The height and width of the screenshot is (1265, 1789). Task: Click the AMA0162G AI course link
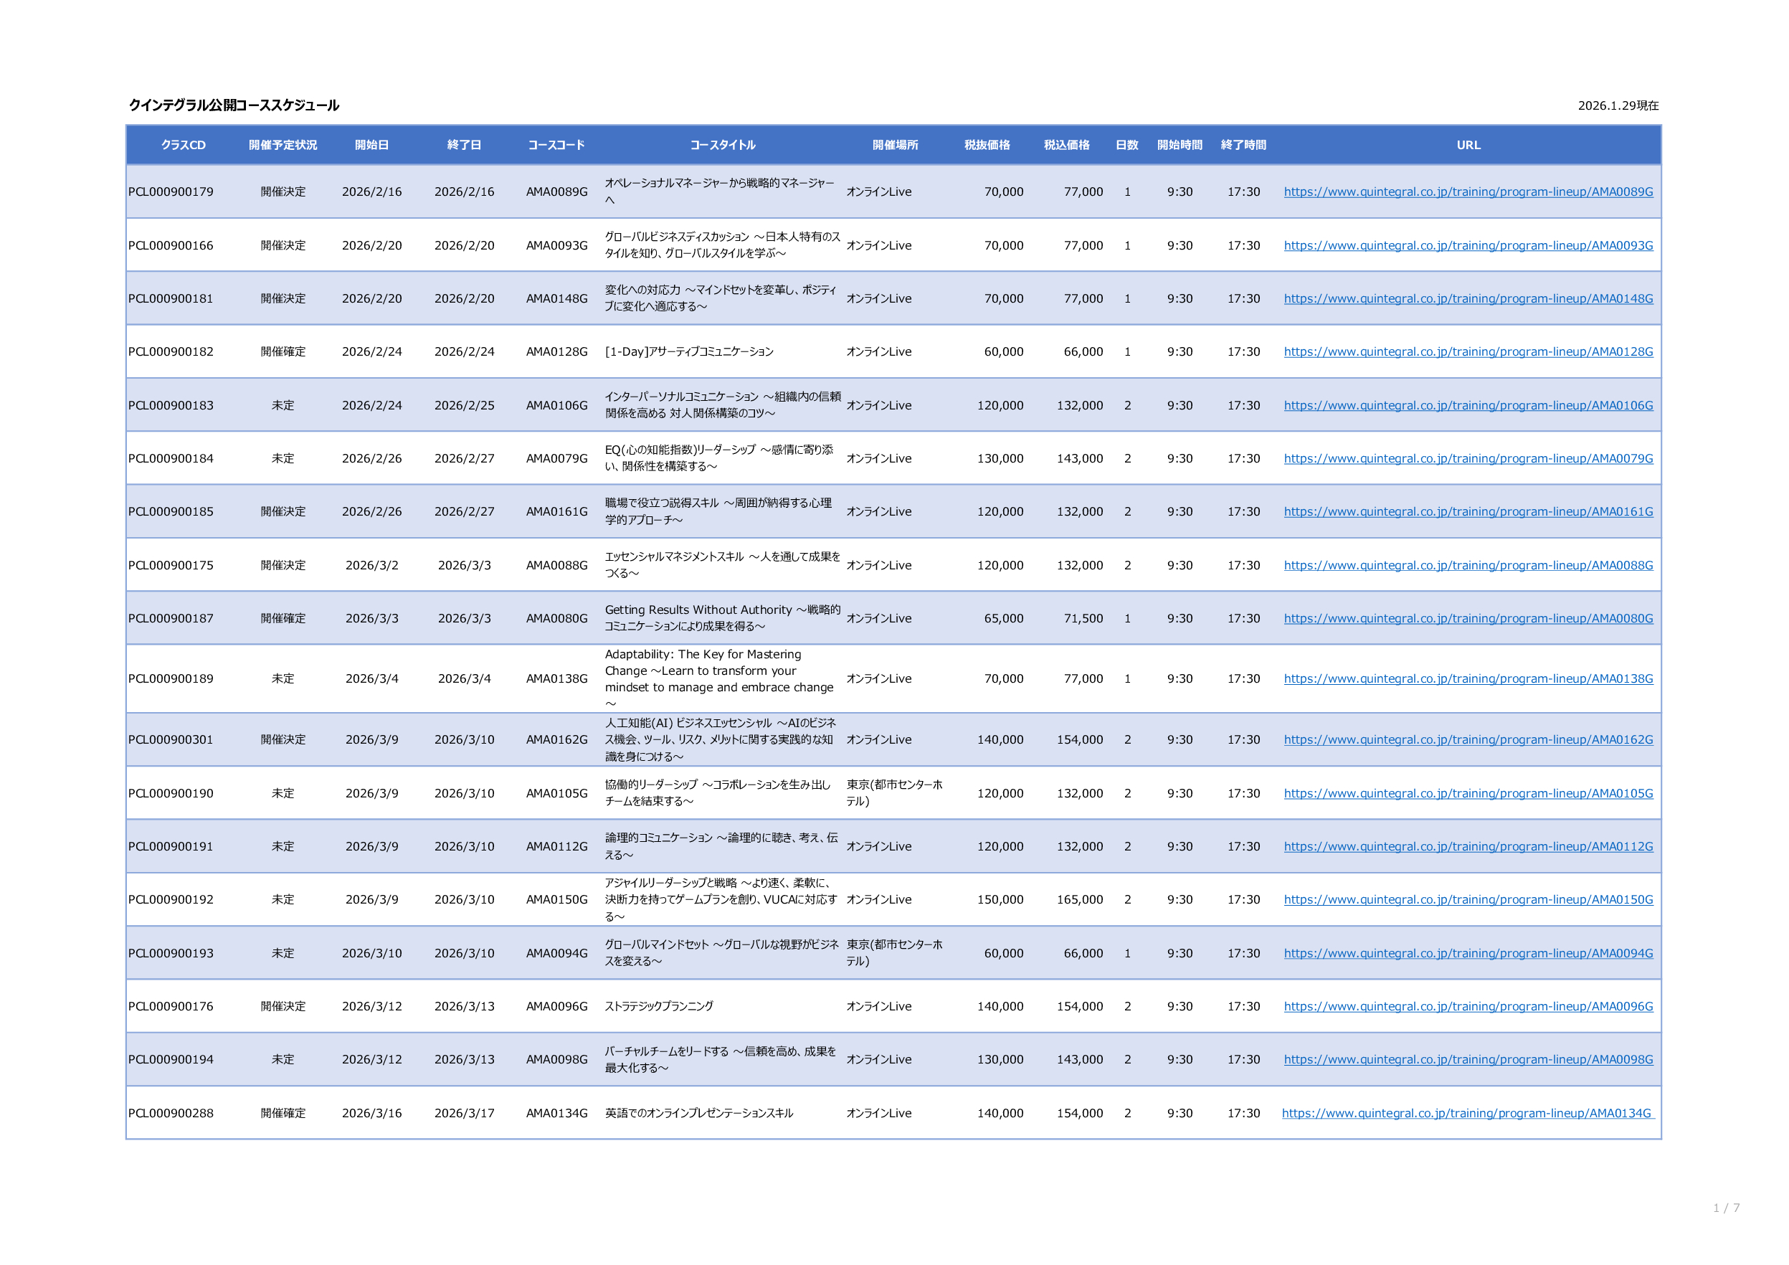[x=1468, y=739]
